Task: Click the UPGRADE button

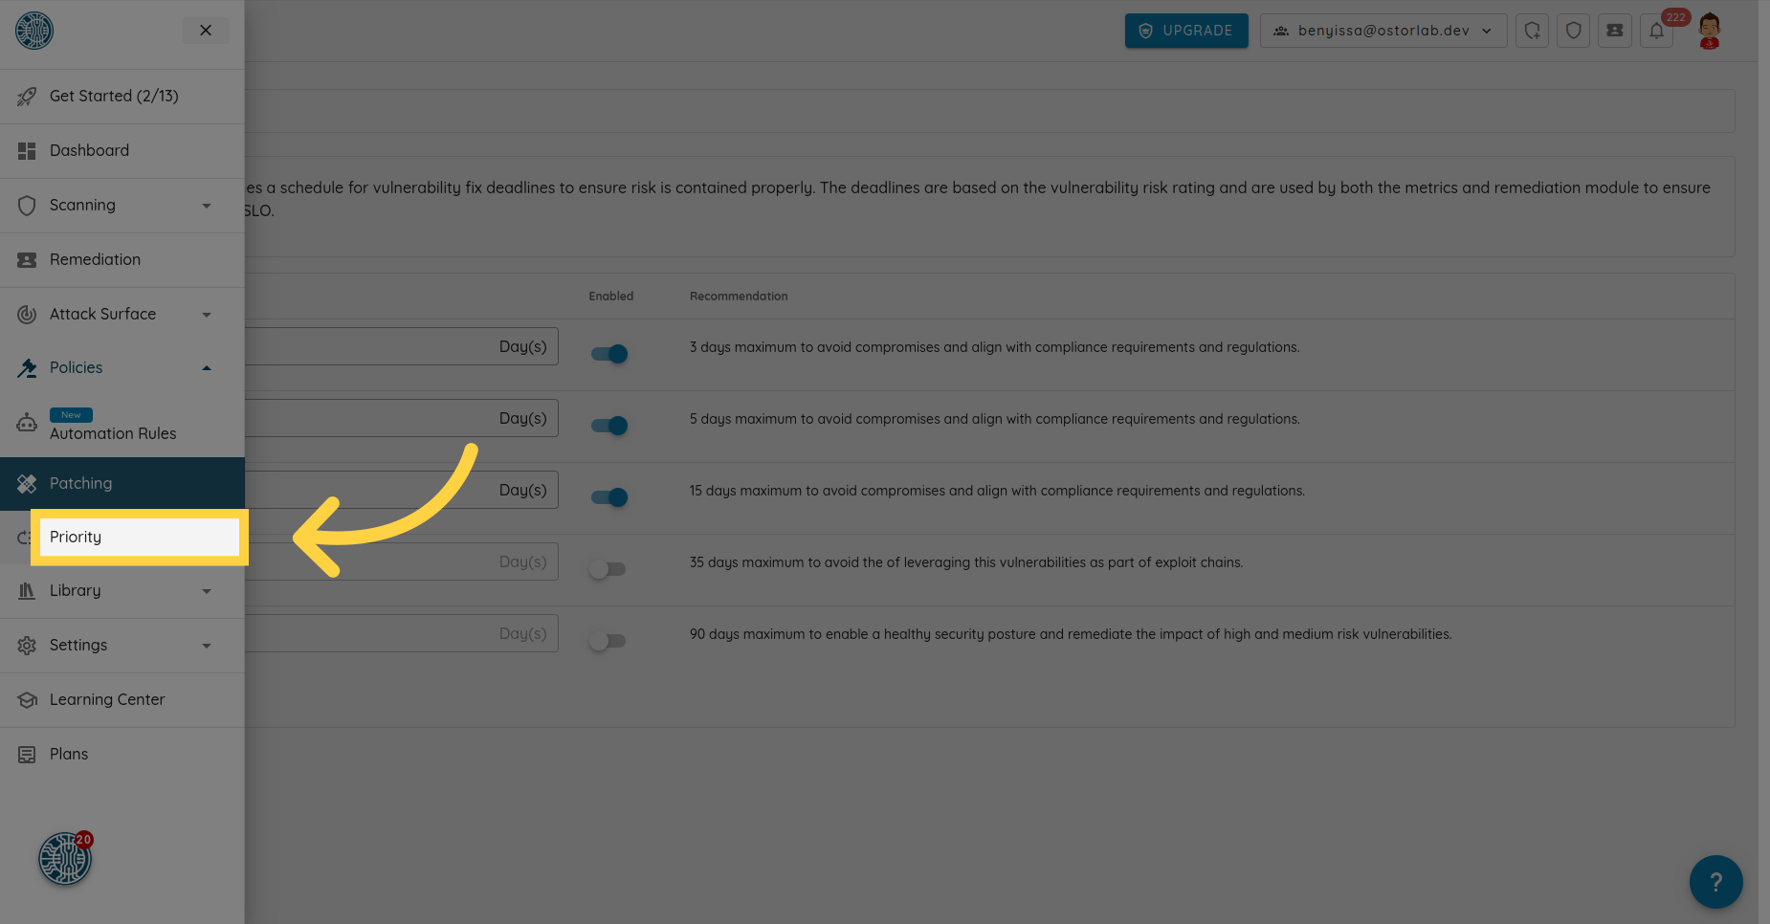Action: pyautogui.click(x=1186, y=31)
